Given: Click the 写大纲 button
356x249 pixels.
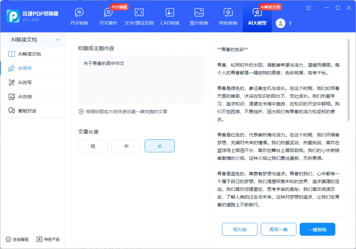Looking at the screenshot, I should 240,229.
